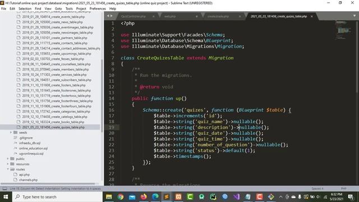Viewport: 359px width, 202px height.
Task: Change syntax via PHP status label
Action: click(x=343, y=189)
